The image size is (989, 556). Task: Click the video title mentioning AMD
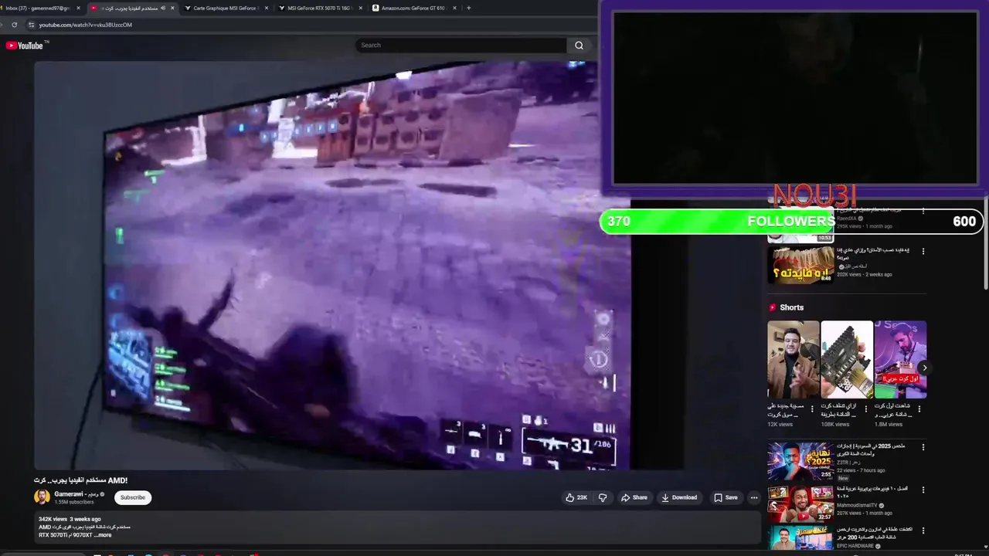[80, 480]
